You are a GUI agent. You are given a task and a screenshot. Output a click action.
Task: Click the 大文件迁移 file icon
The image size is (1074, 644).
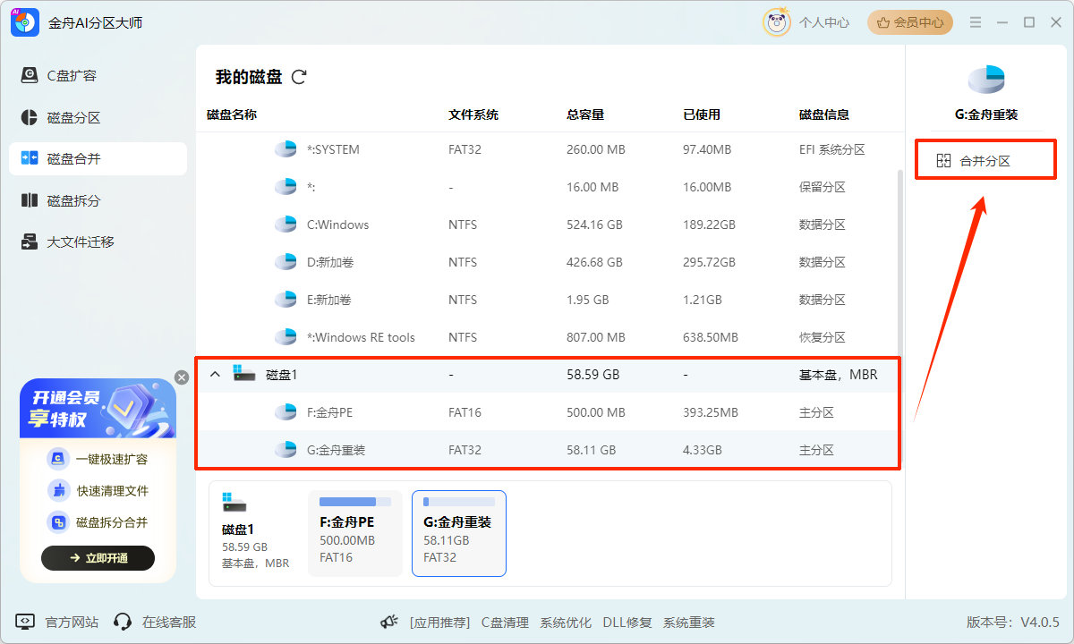pos(30,241)
